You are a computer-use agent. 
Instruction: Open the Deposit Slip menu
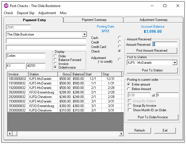[x=26, y=13]
